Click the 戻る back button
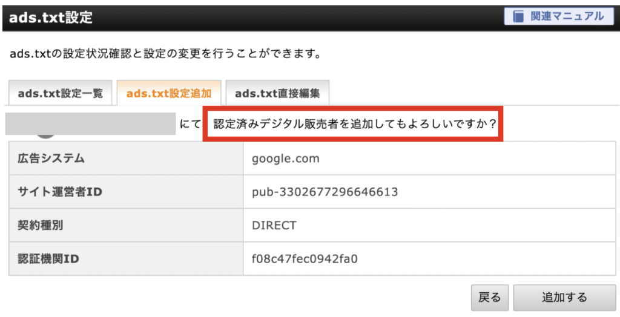The width and height of the screenshot is (620, 317). coord(489,297)
